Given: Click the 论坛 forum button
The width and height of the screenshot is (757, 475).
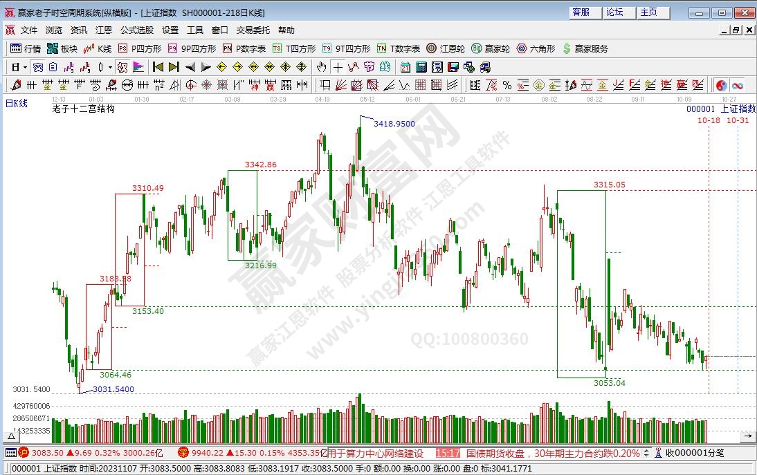Looking at the screenshot, I should (x=614, y=12).
